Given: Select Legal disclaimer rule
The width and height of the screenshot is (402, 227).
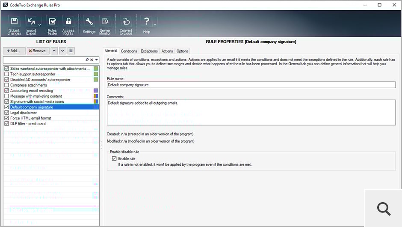Looking at the screenshot, I should (24, 113).
